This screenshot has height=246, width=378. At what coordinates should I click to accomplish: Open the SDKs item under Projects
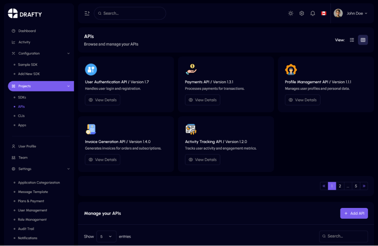click(22, 97)
